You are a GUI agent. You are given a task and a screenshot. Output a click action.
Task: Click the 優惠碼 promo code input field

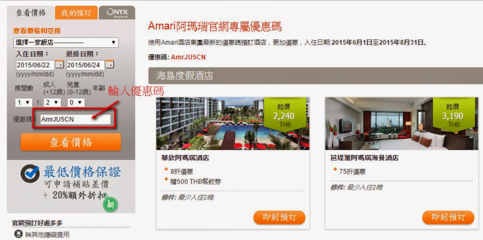(x=75, y=119)
